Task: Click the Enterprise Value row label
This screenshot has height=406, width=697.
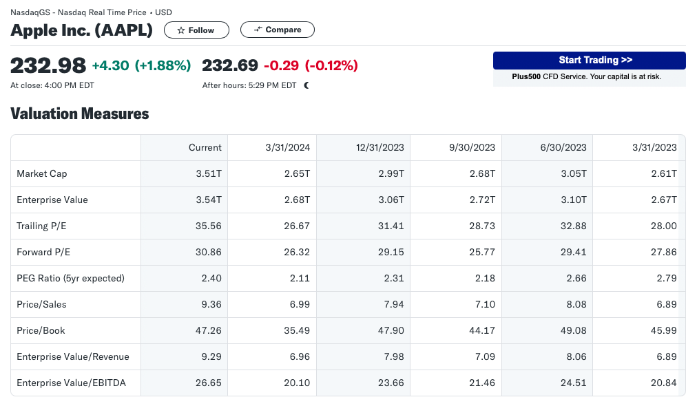Action: (x=52, y=200)
